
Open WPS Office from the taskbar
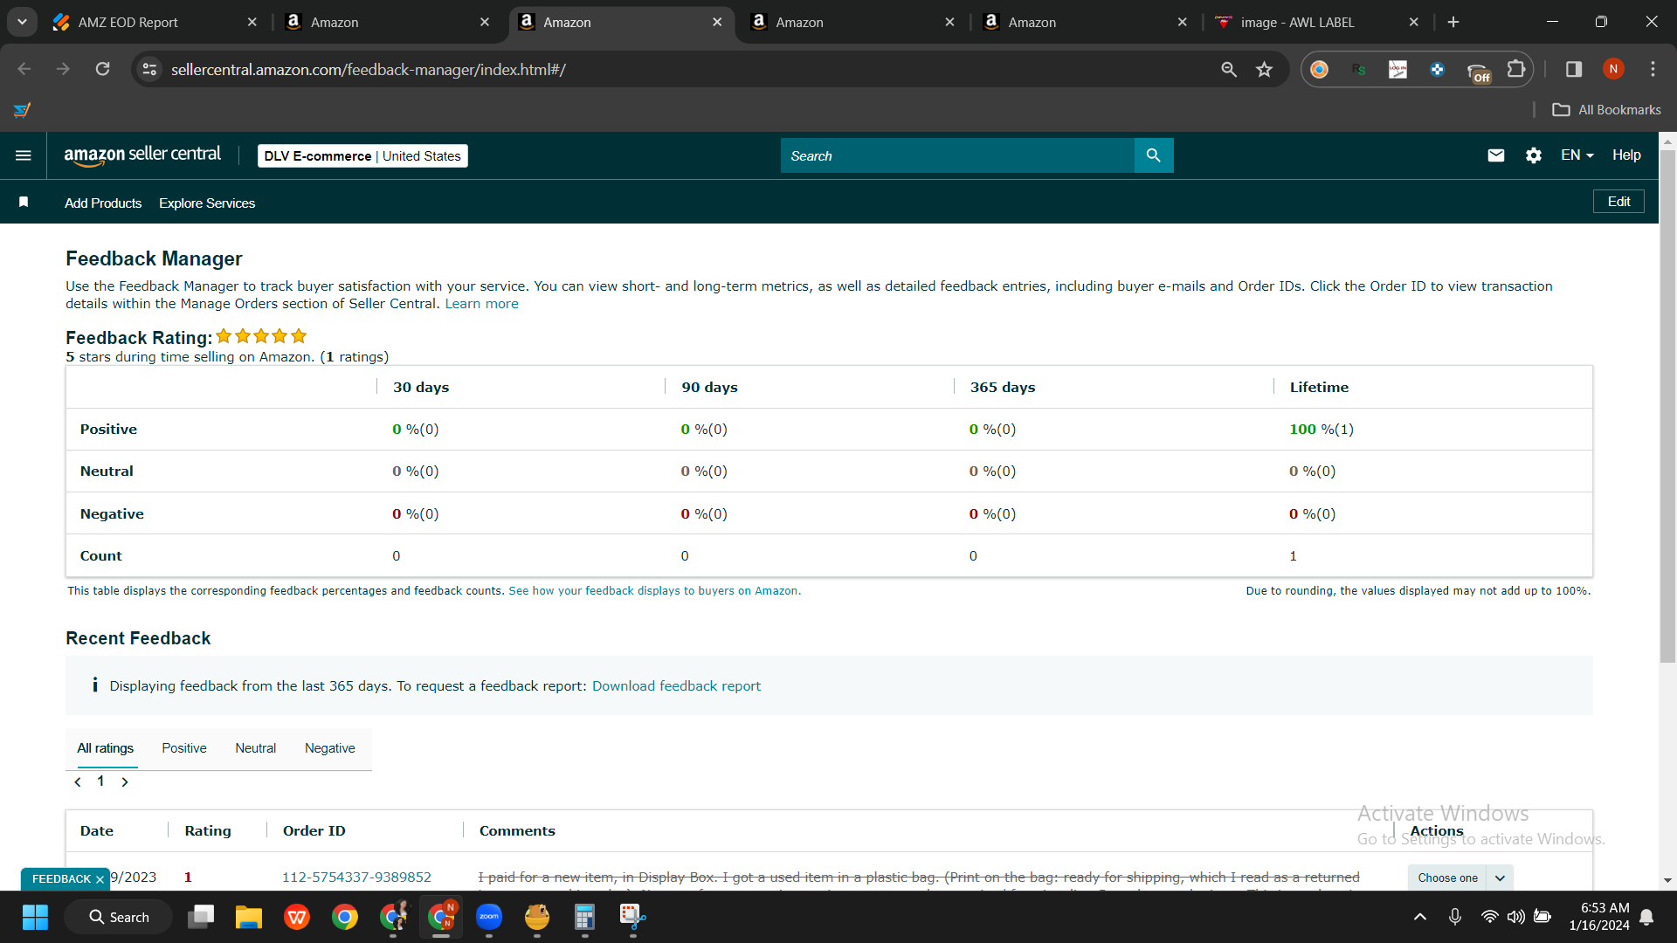[297, 917]
